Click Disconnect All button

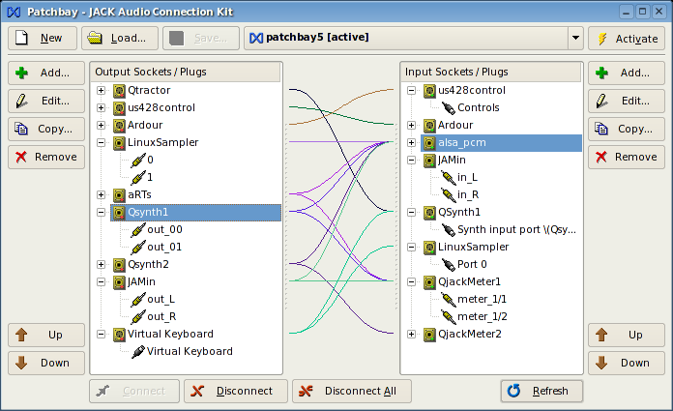point(352,392)
